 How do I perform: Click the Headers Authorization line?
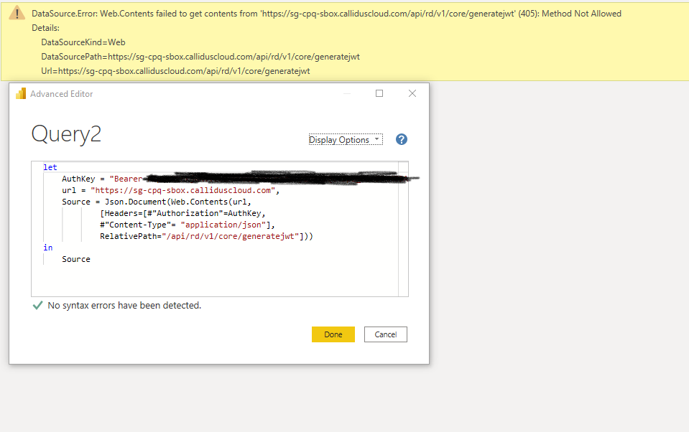coord(182,213)
